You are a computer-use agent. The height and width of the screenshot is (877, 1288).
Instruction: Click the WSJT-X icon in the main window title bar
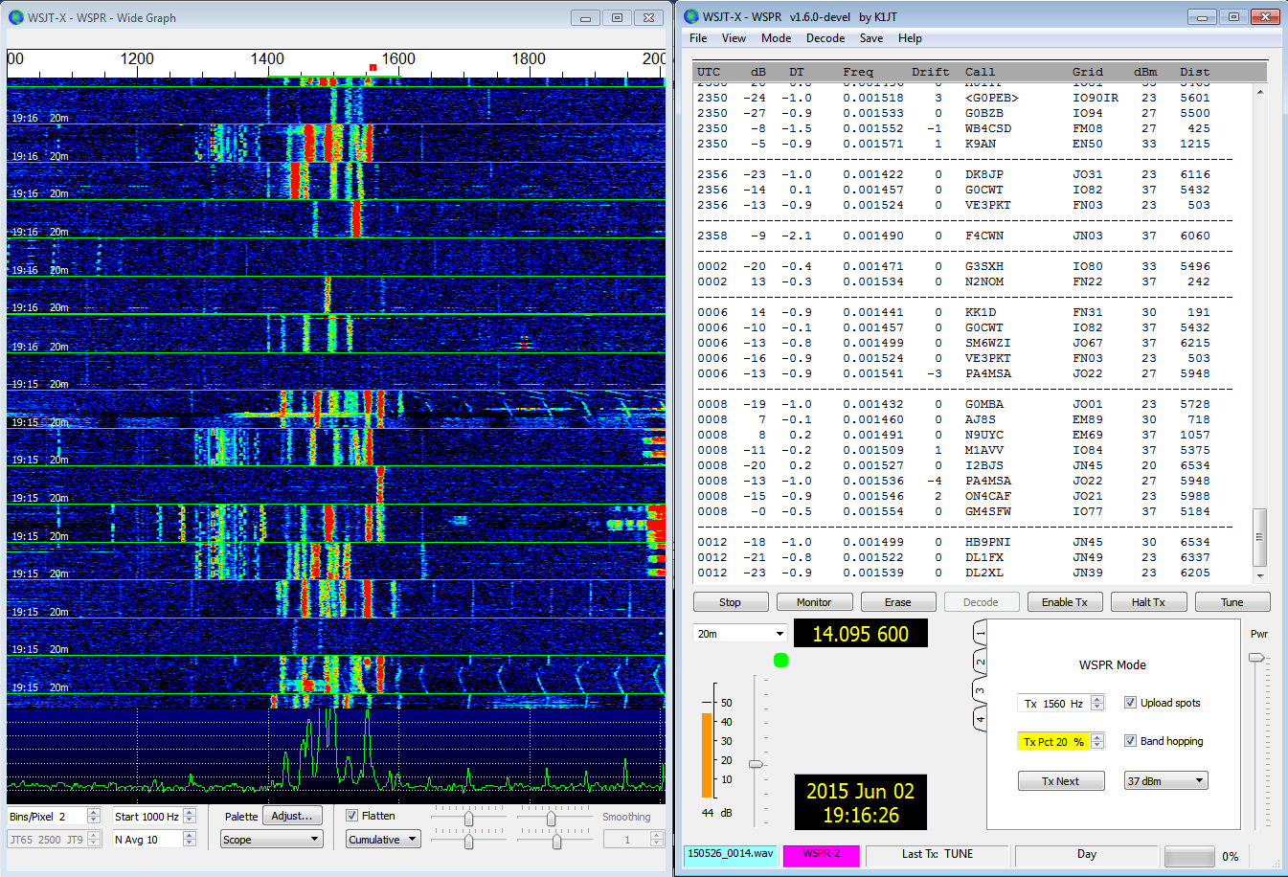click(690, 16)
